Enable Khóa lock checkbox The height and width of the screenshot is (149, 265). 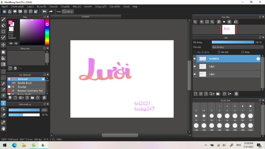[x=243, y=52]
